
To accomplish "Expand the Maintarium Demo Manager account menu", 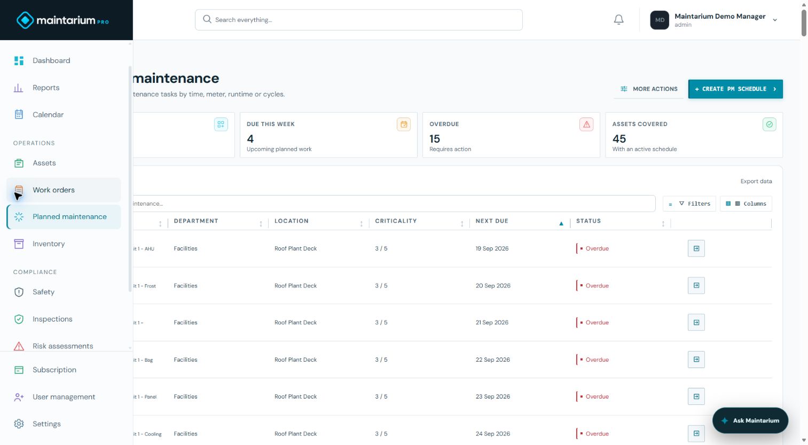I will (775, 20).
